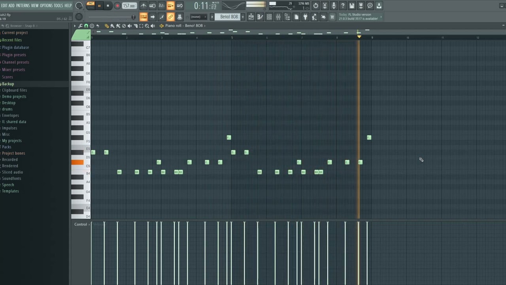Open the Channel rack view from toolbar
The image size is (506, 285).
(269, 17)
